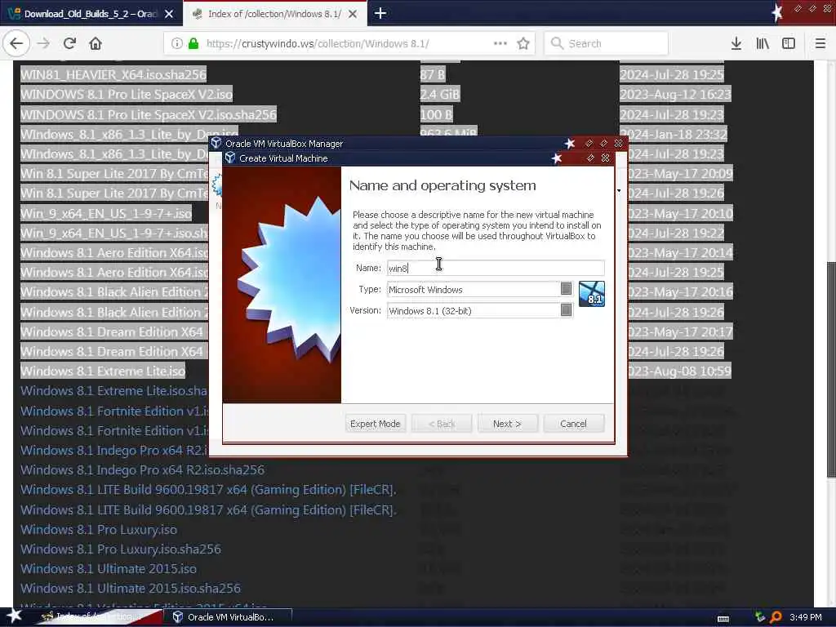Bookmark this page with the star icon
Viewport: 836px width, 627px height.
pyautogui.click(x=523, y=43)
